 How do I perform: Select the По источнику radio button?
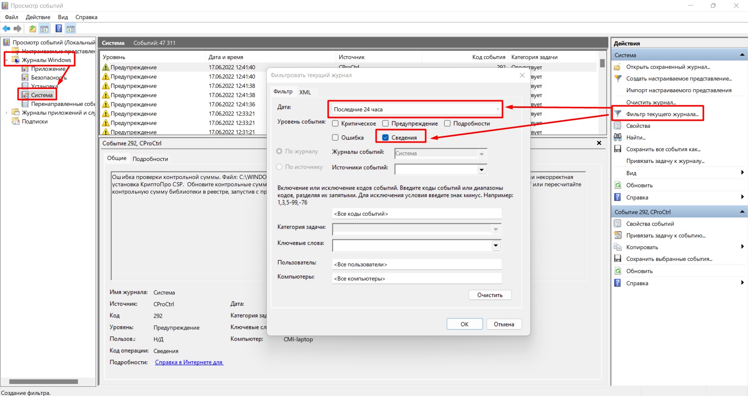(x=279, y=167)
